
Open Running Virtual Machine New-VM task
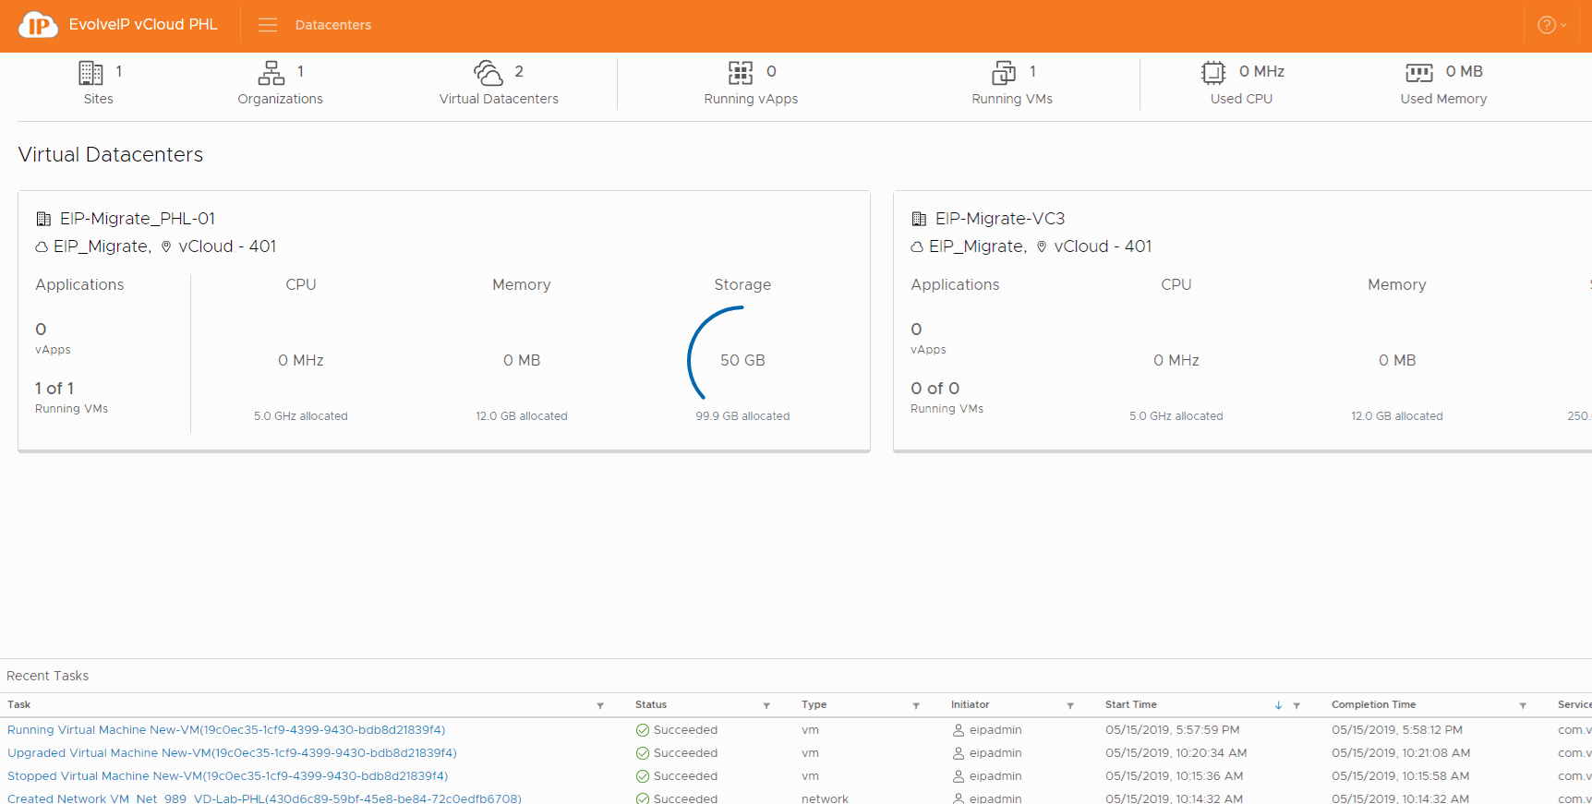pyautogui.click(x=226, y=730)
